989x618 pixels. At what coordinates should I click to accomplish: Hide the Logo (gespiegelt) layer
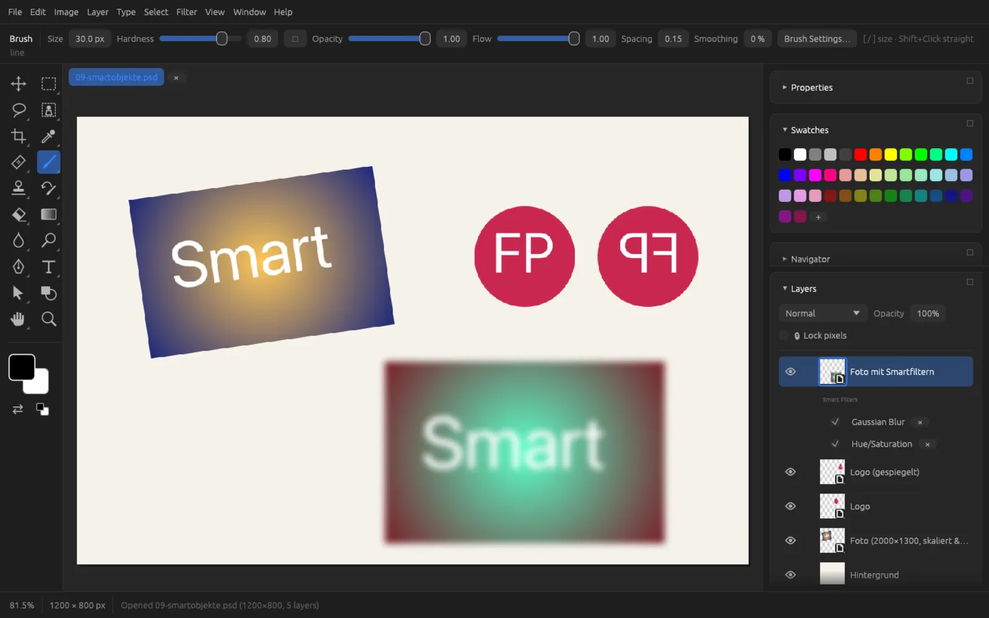(x=790, y=472)
